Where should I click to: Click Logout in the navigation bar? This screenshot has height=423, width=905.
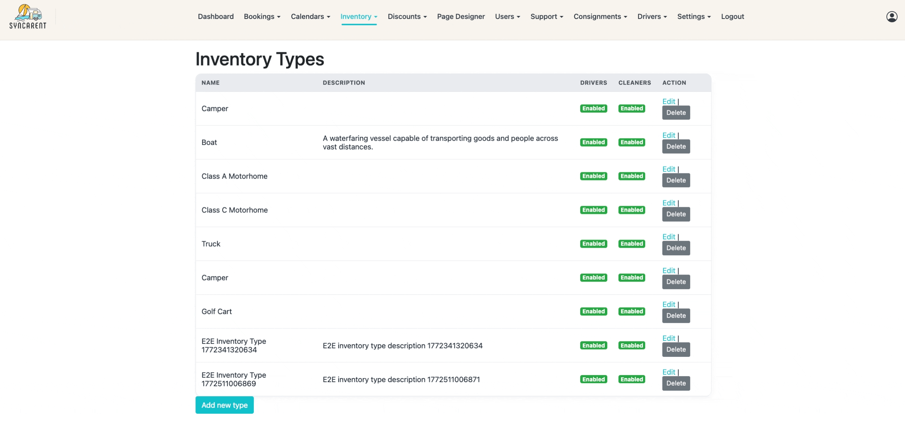732,16
